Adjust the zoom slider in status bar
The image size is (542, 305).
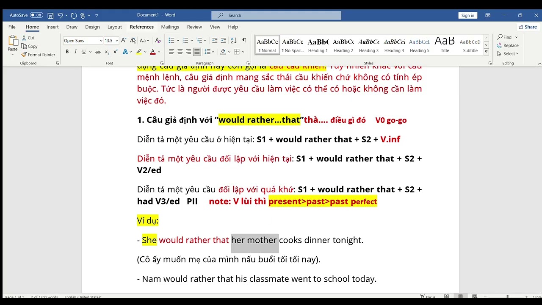coord(507,297)
